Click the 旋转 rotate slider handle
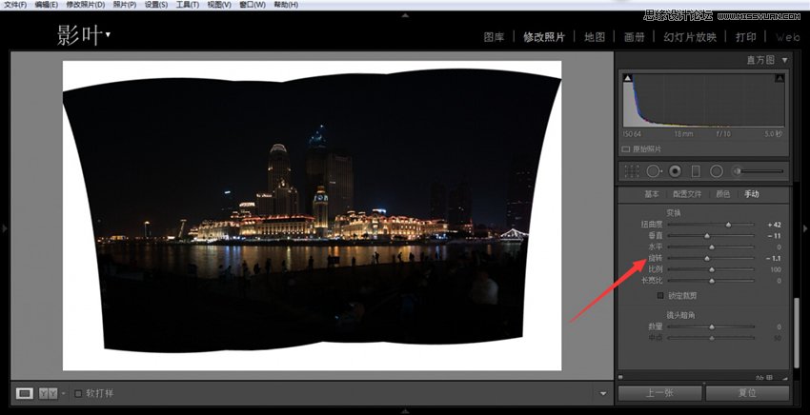This screenshot has height=415, width=810. [707, 258]
